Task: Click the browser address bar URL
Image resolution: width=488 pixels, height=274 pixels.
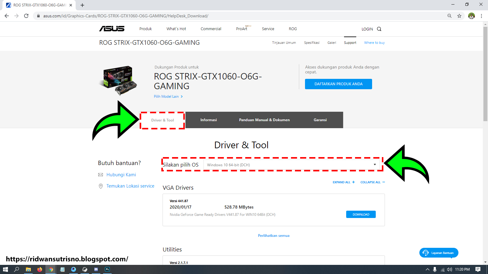Action: click(x=126, y=16)
